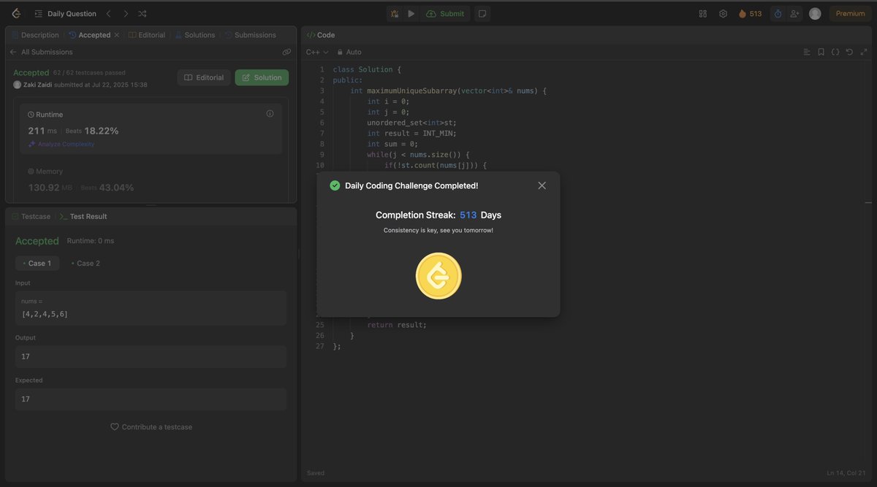Click the 513 streak number in popup
The height and width of the screenshot is (487, 877).
(x=468, y=215)
